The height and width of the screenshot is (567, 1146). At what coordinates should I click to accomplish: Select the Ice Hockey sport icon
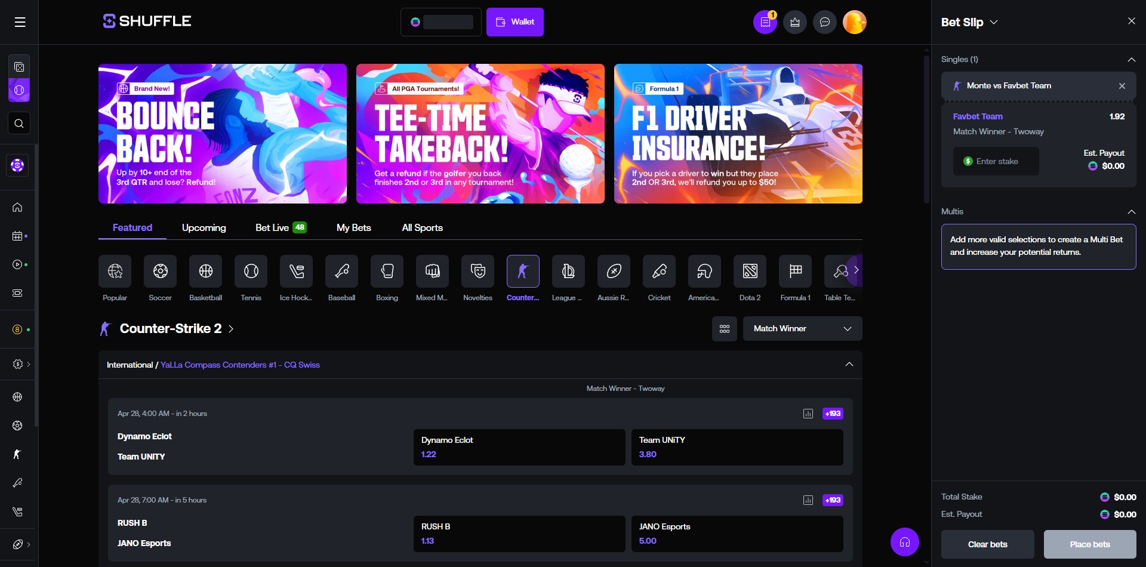pos(297,271)
